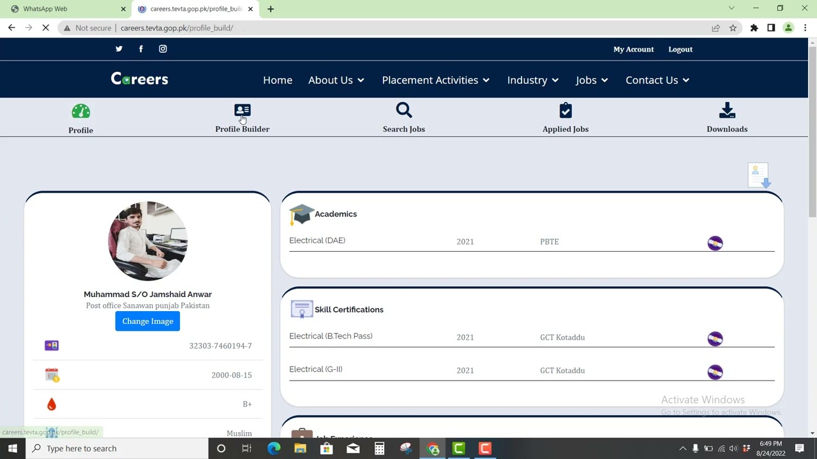Image resolution: width=817 pixels, height=459 pixels.
Task: Click the browser address bar URL
Action: (177, 28)
